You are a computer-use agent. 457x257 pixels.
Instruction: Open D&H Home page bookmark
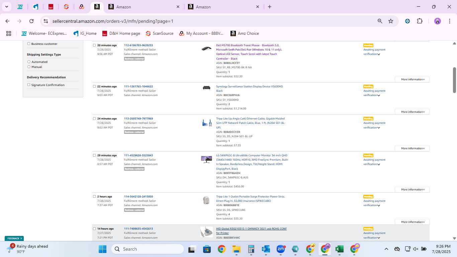coord(121,33)
